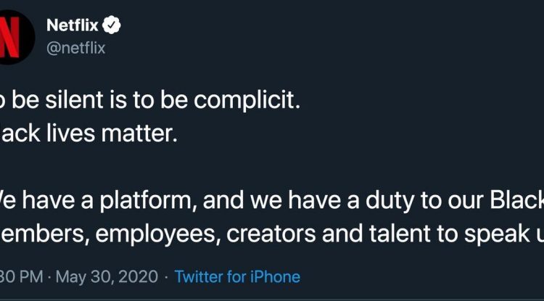Click the dot separator before Twitter for iPhone

pos(165,276)
